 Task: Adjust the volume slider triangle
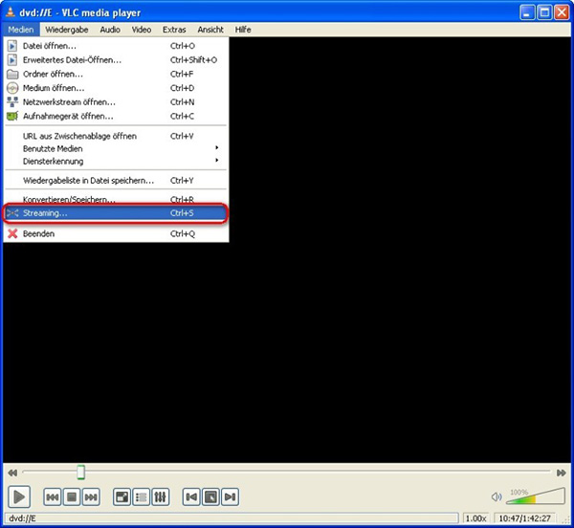coord(536,495)
